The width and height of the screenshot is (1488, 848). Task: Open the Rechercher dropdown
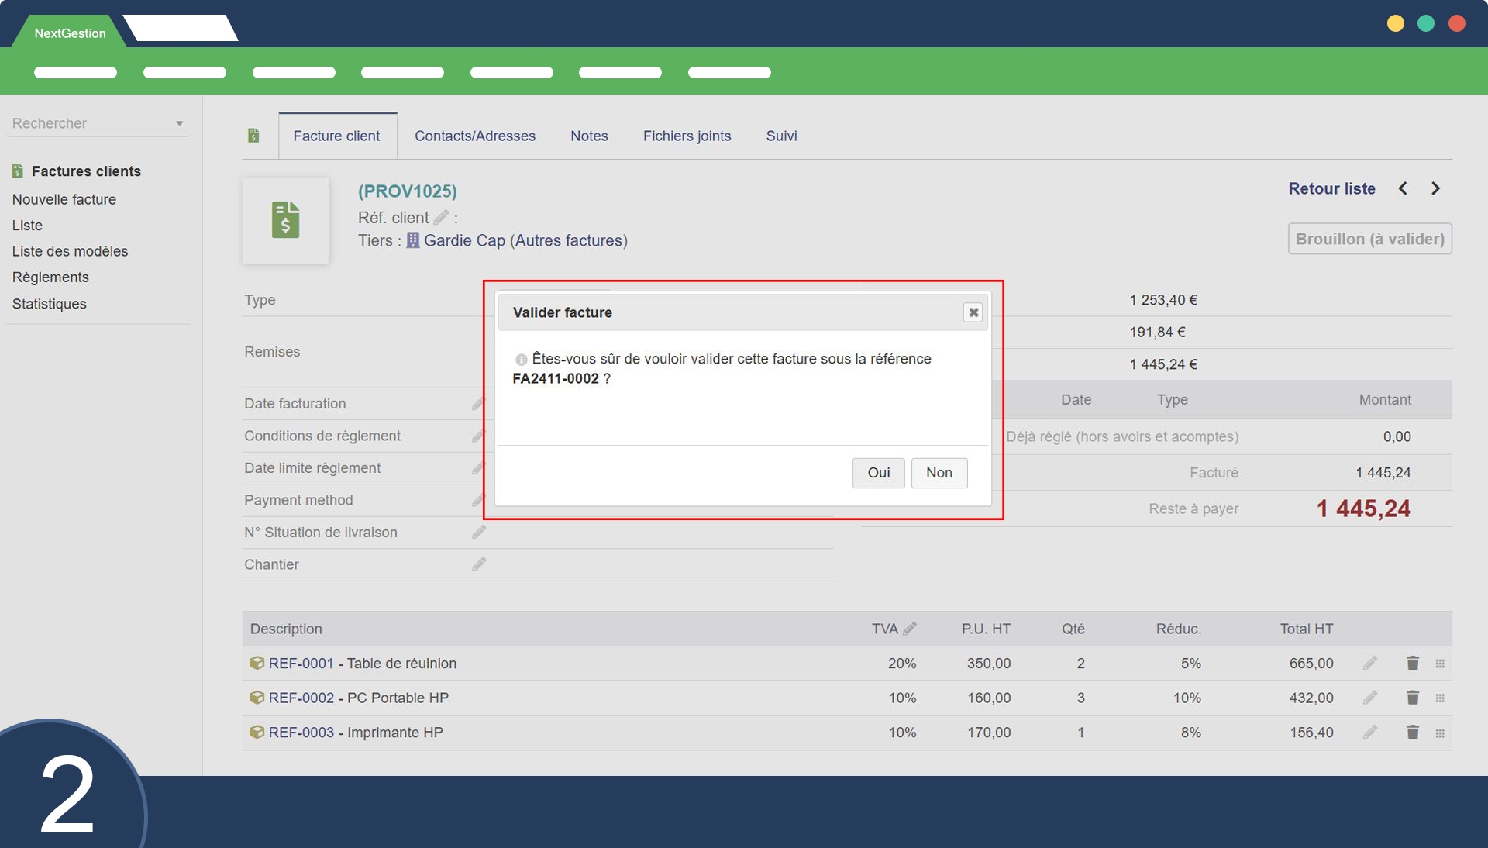tap(179, 123)
